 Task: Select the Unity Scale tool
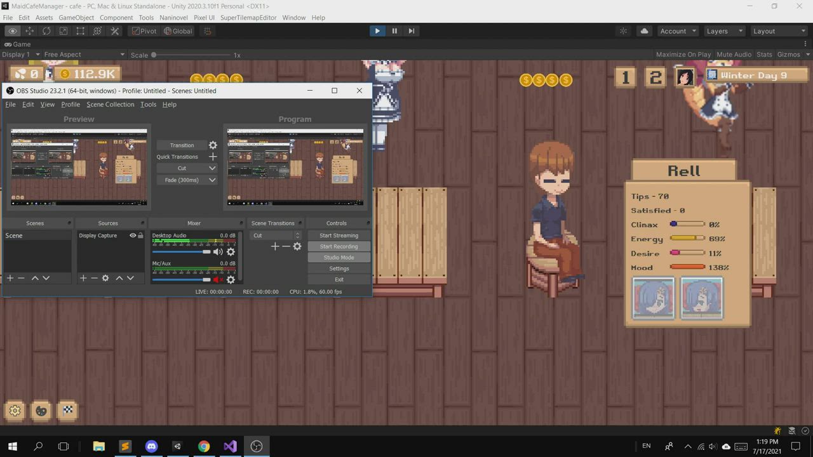coord(64,30)
